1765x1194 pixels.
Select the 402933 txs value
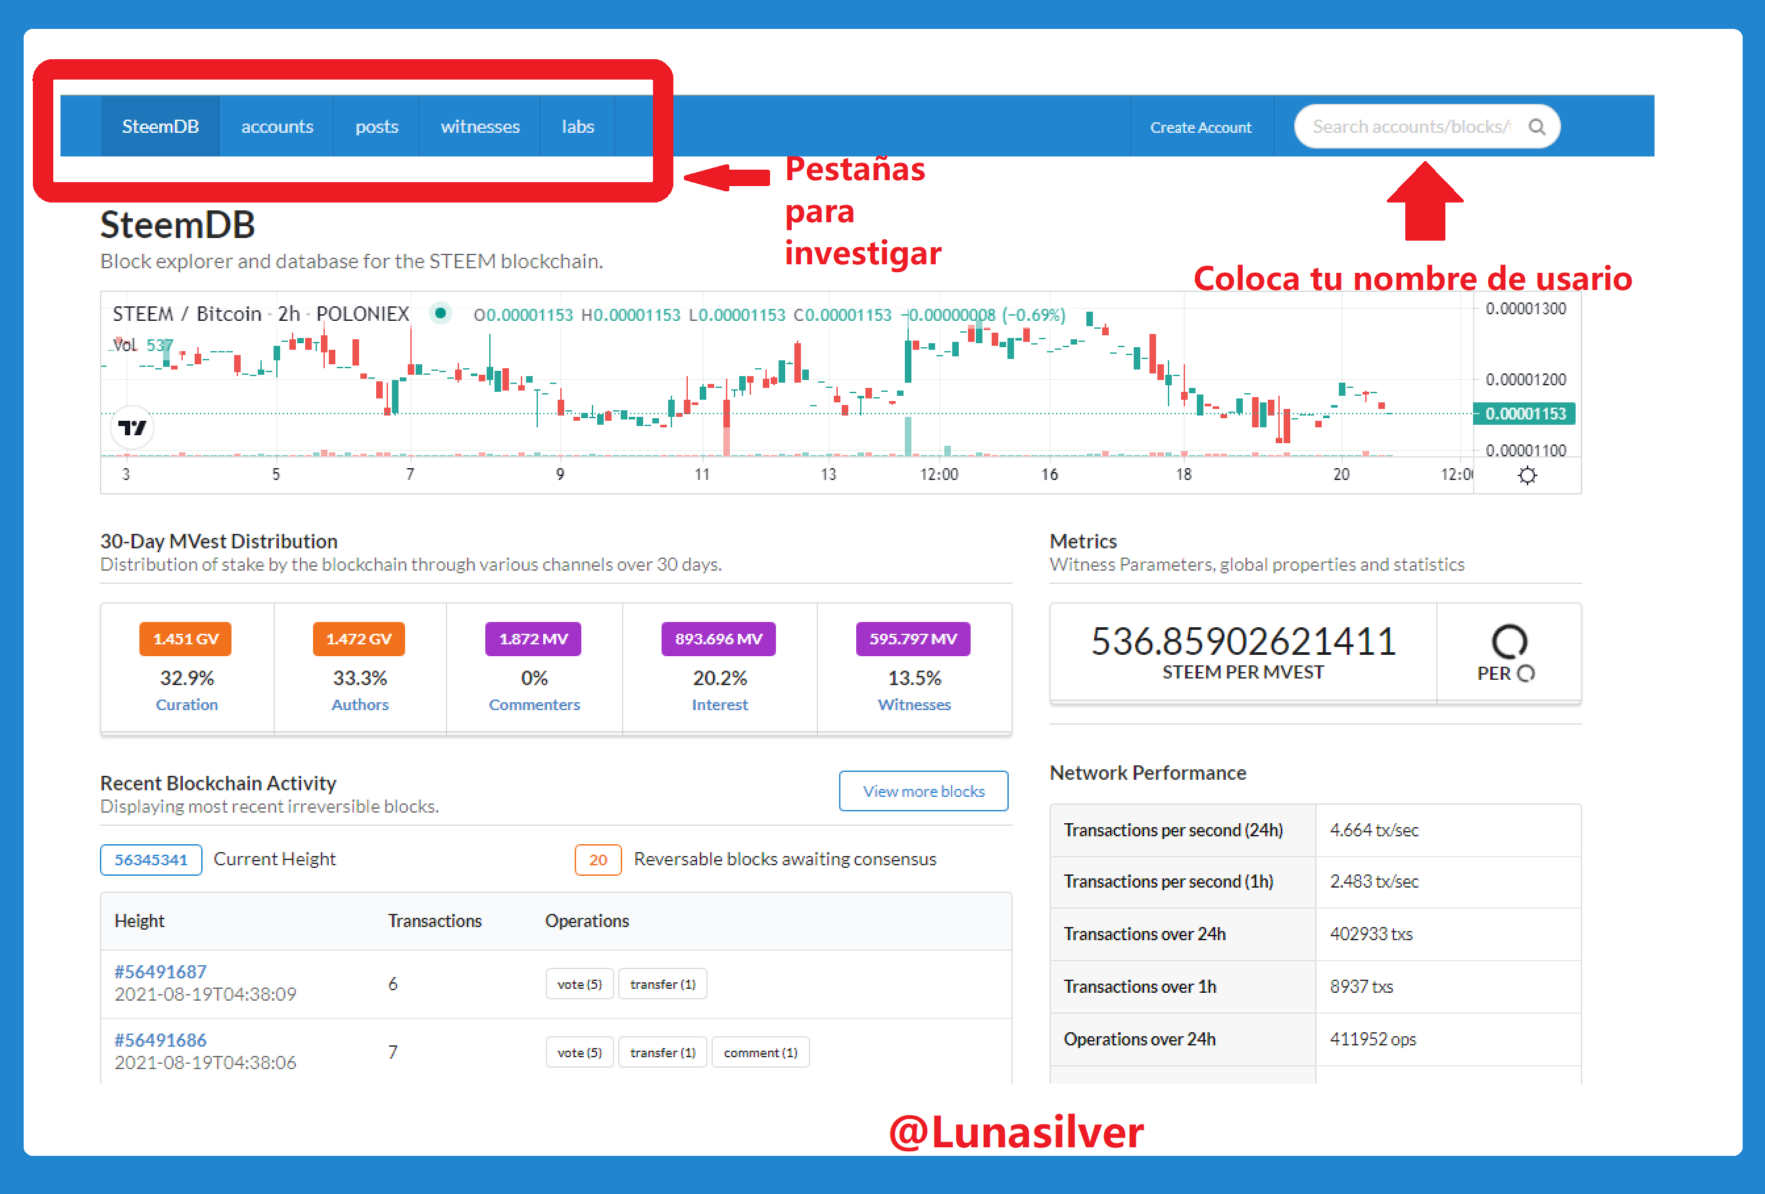tap(1371, 934)
